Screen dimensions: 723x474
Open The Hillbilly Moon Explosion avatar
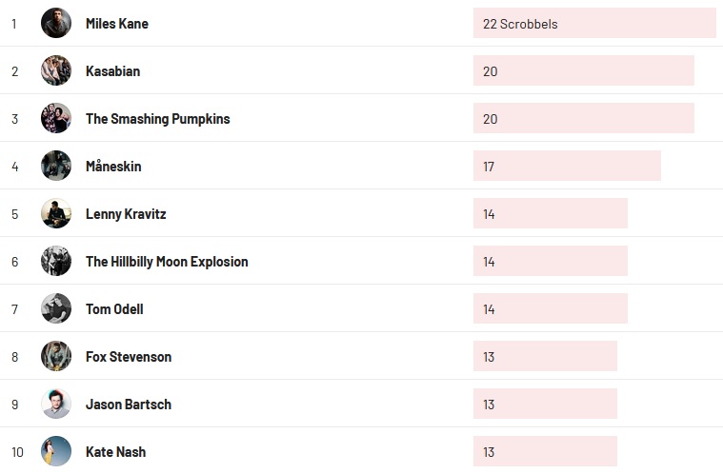[56, 261]
